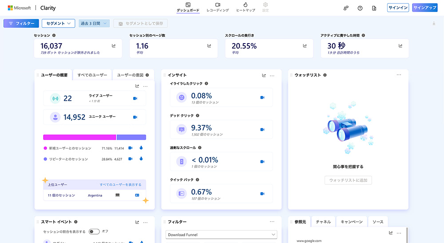Expand the Segment (セグメント) dropdown
The width and height of the screenshot is (444, 243).
click(58, 24)
